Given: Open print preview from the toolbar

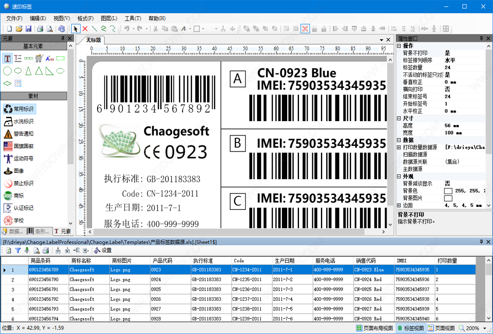Looking at the screenshot, I should [49, 29].
